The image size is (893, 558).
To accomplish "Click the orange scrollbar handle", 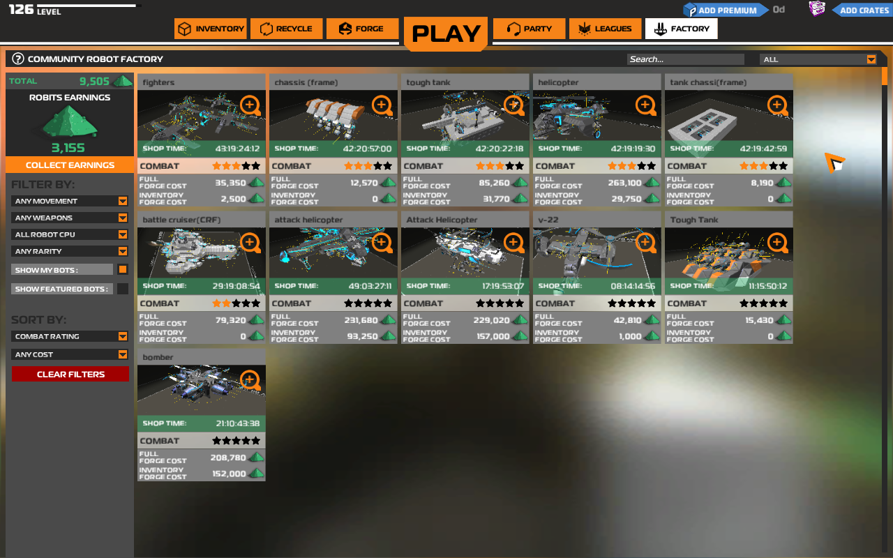I will [885, 75].
